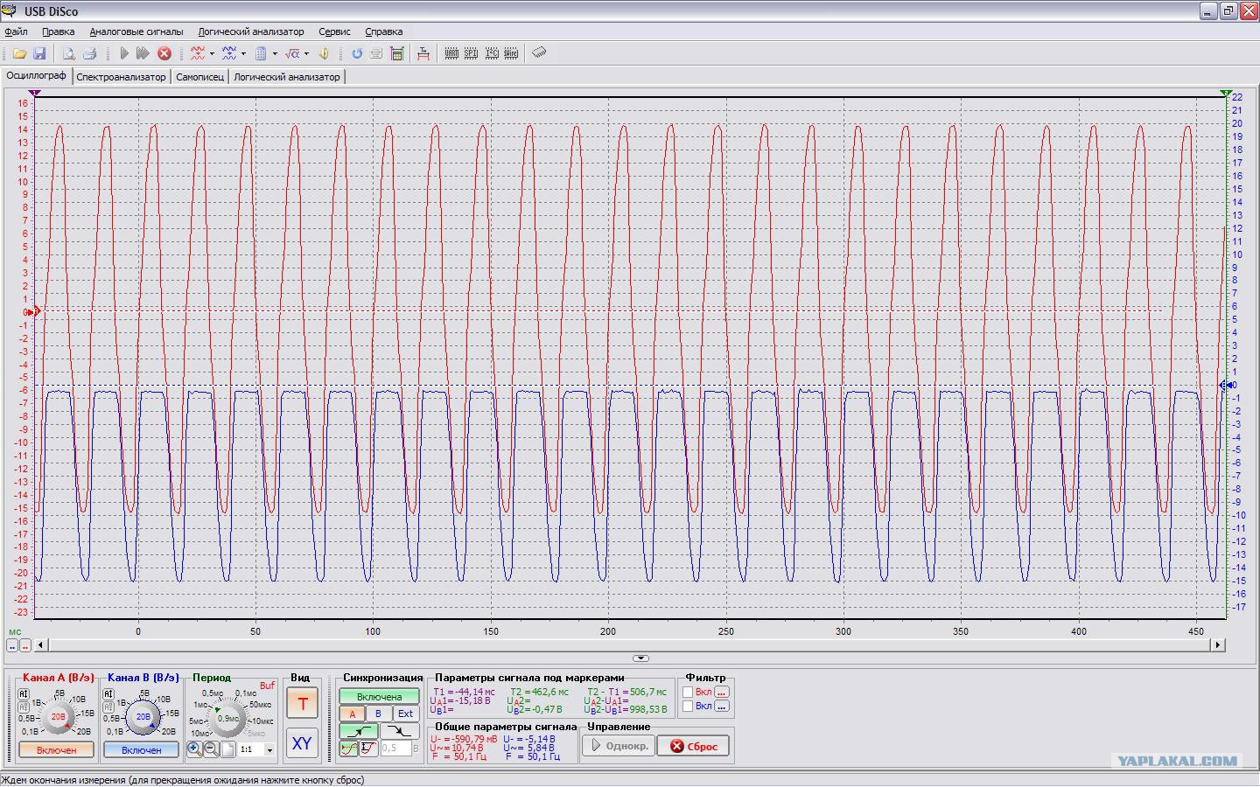1260x787 pixels.
Task: Select the UART decoder toolbar icon
Action: [x=451, y=53]
